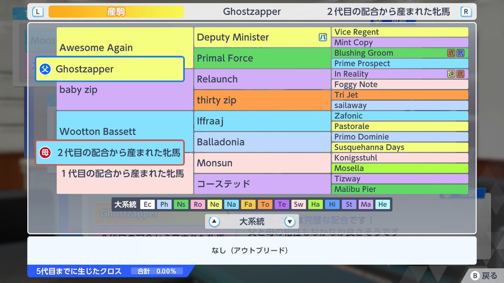Screen dimensions: 504x283
Task: Click the R shoulder button icon
Action: pyautogui.click(x=466, y=12)
